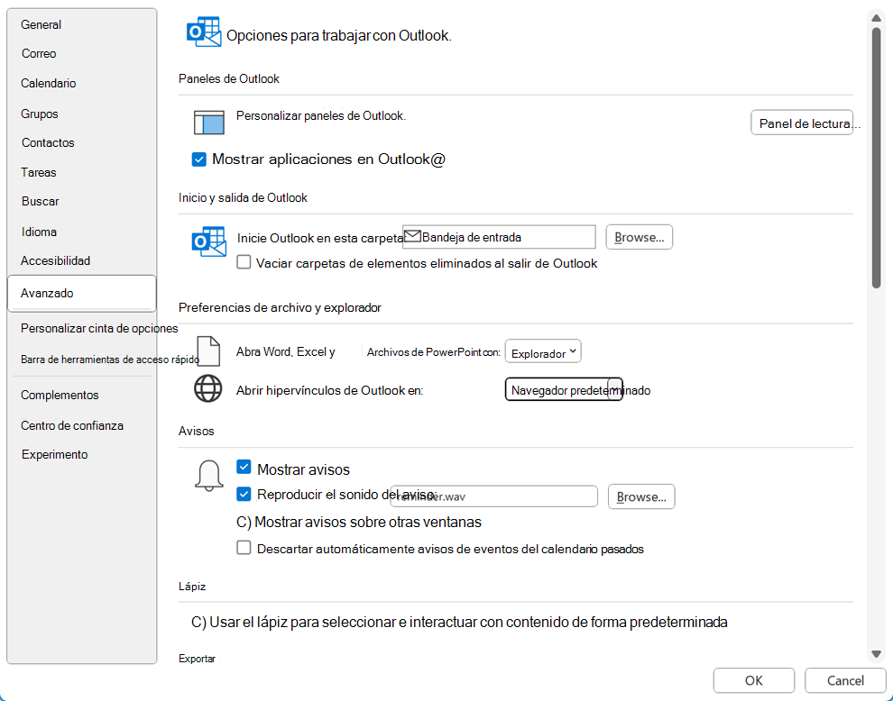Click the Outlook icon beside Inicie Outlook en esta carpeta
This screenshot has width=893, height=701.
pyautogui.click(x=208, y=242)
